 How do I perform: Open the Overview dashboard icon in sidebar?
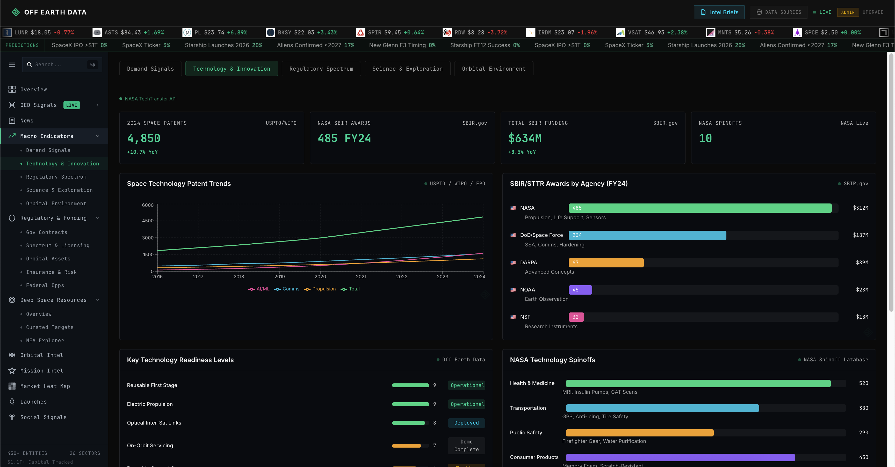click(12, 89)
